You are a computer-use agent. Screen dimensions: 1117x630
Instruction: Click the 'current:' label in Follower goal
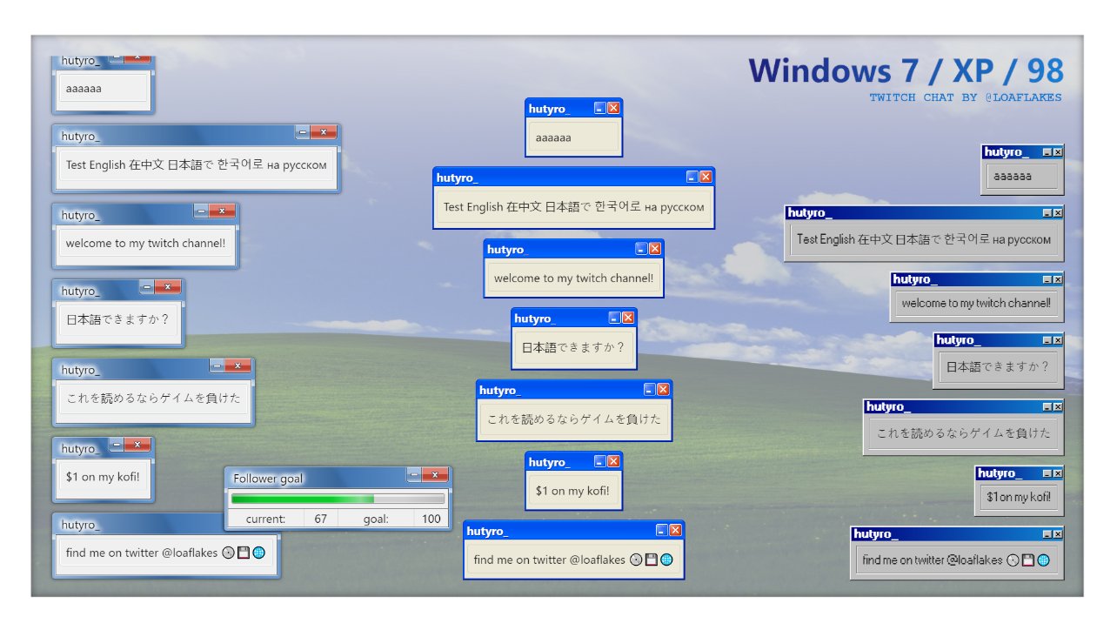[x=265, y=519]
